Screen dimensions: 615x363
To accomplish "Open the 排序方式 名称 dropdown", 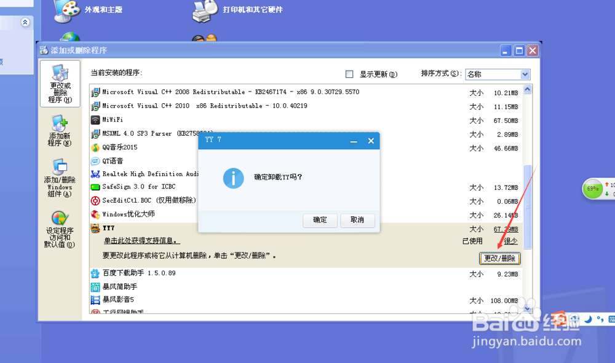I will (x=498, y=74).
